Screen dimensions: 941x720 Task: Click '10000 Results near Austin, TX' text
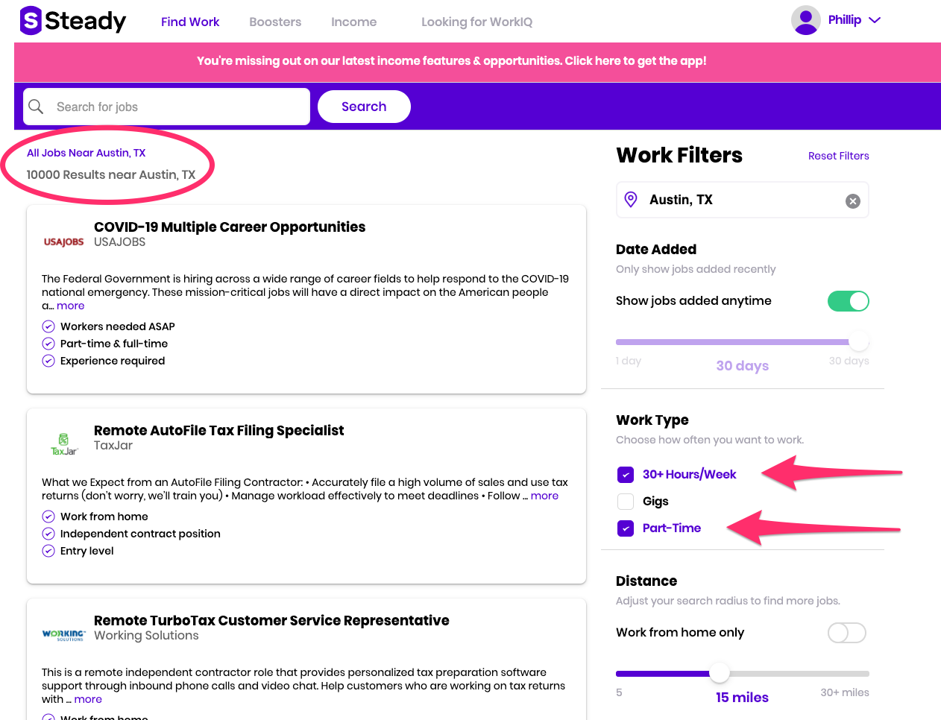point(111,175)
